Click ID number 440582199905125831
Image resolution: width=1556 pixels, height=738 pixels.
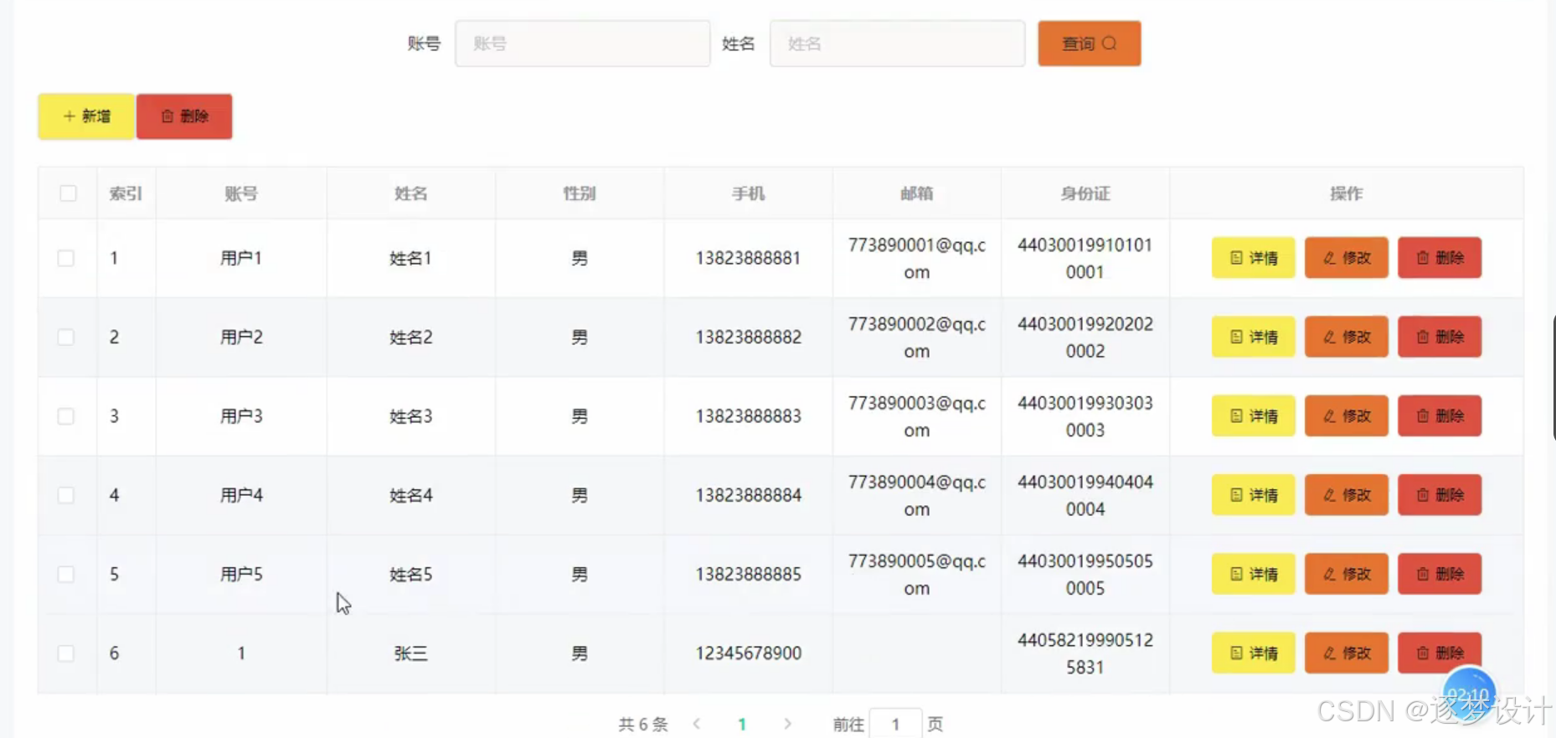1085,653
